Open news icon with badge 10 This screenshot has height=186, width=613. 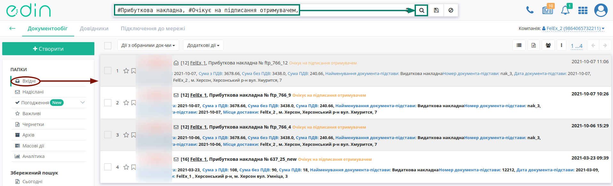click(x=548, y=10)
